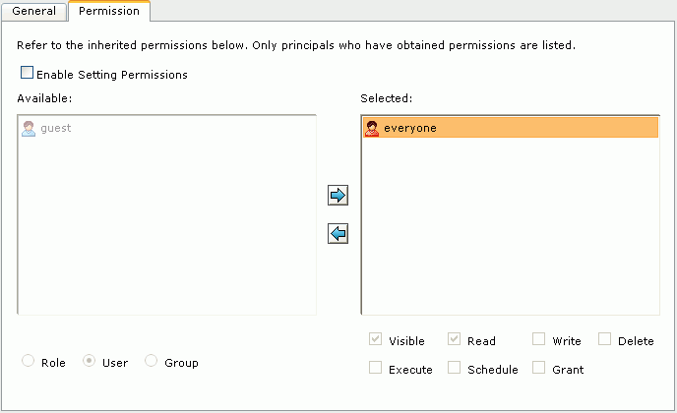Check the Schedule permission box
The height and width of the screenshot is (413, 677).
coord(454,368)
